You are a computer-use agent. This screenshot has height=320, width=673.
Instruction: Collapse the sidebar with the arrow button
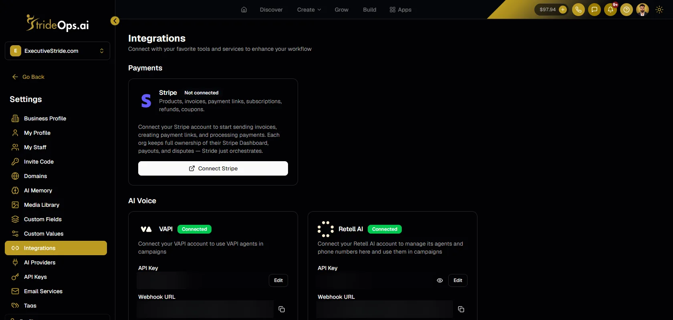pyautogui.click(x=115, y=21)
